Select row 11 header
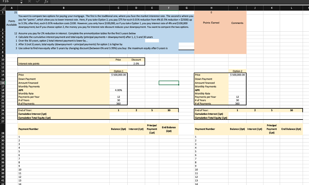The image size is (309, 185). coord(3,63)
